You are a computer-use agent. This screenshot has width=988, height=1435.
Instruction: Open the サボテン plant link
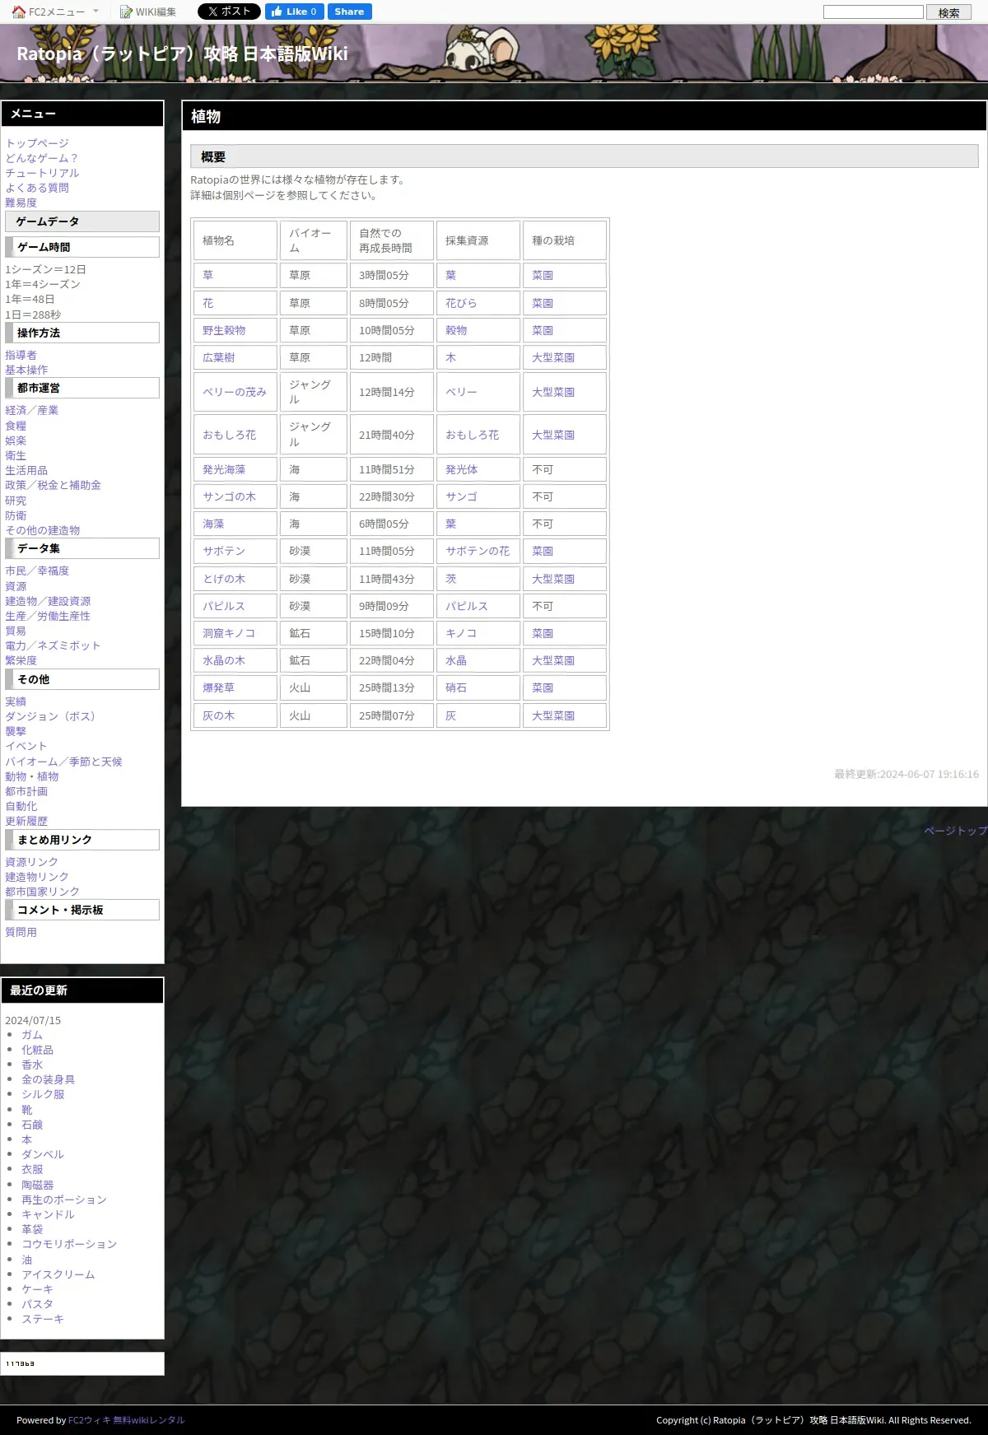[x=224, y=551]
